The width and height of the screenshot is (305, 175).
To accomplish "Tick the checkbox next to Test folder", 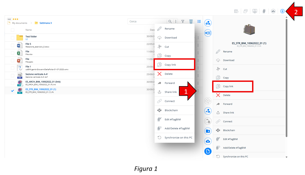I will pyautogui.click(x=12, y=38).
